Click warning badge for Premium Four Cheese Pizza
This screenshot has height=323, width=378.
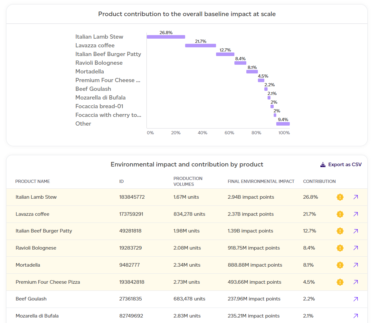pyautogui.click(x=340, y=282)
